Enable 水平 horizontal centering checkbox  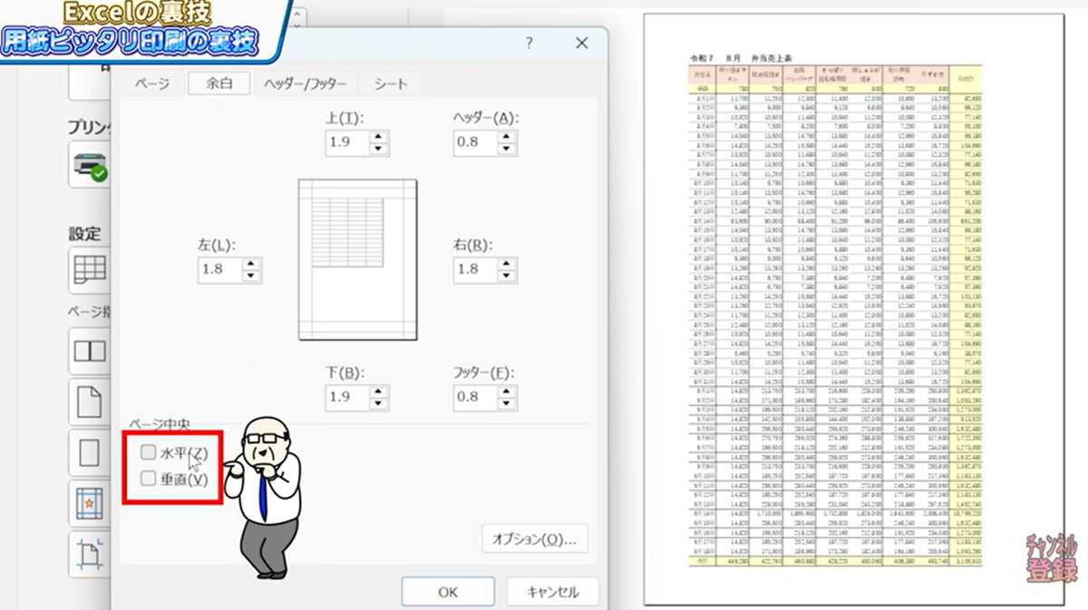149,452
